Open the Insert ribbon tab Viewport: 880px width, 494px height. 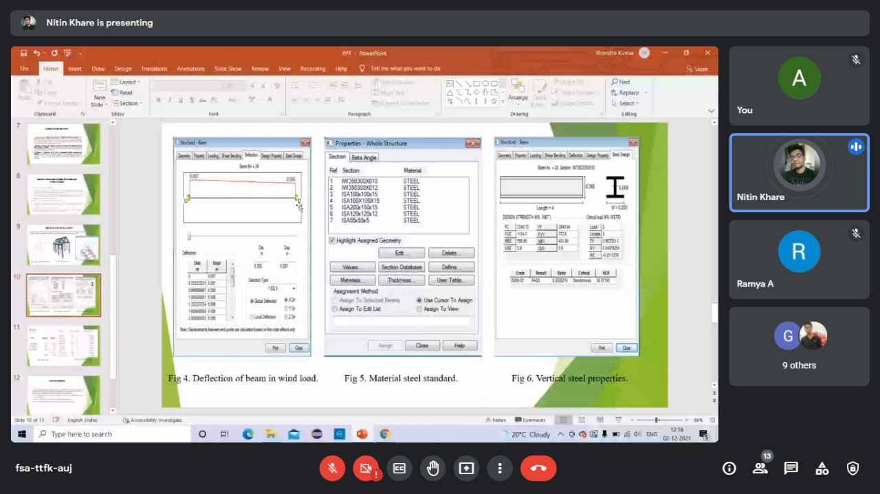(x=75, y=69)
